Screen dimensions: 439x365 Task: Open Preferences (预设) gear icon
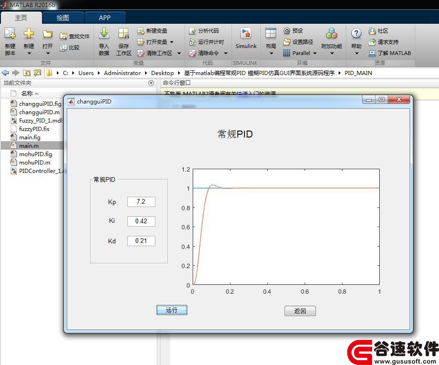(x=287, y=31)
